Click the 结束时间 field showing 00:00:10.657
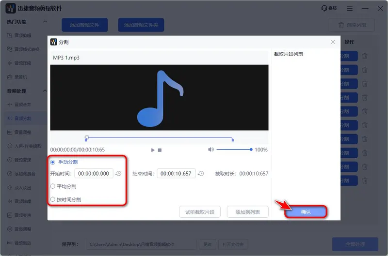 (176, 174)
